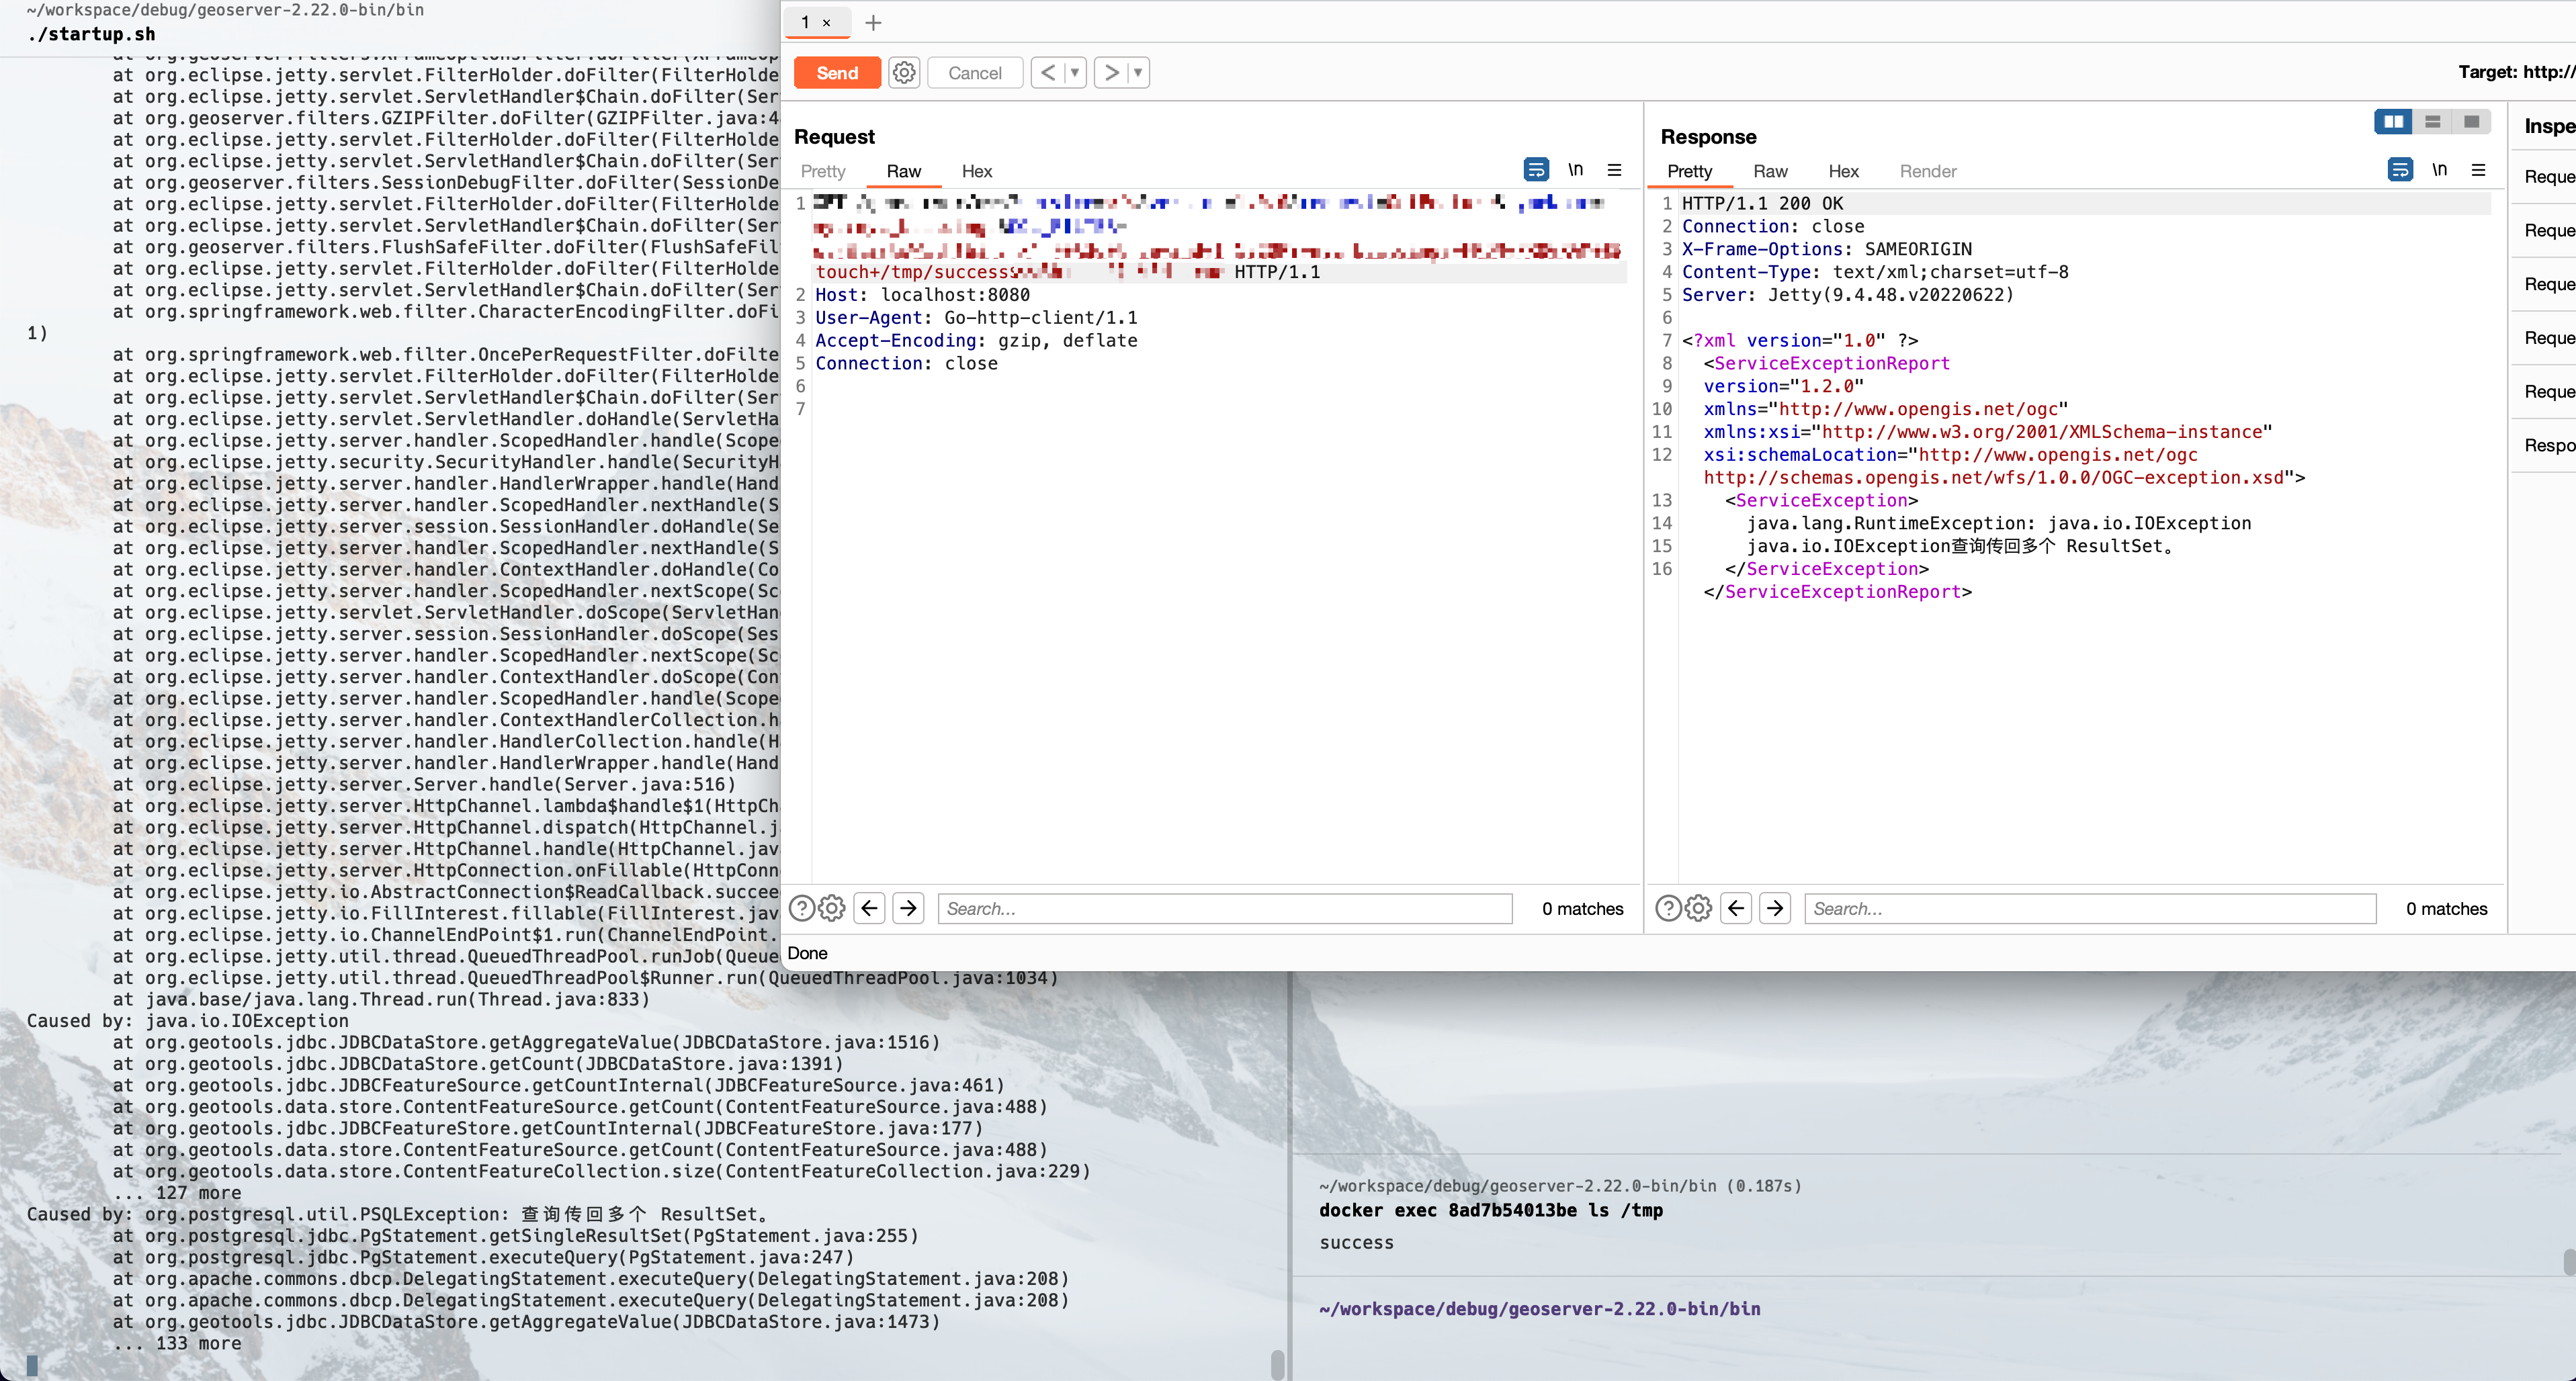Open request search help icon

[x=802, y=908]
